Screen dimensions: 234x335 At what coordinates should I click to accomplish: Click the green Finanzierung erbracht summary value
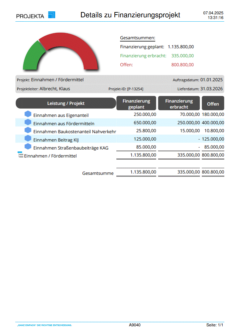point(182,56)
